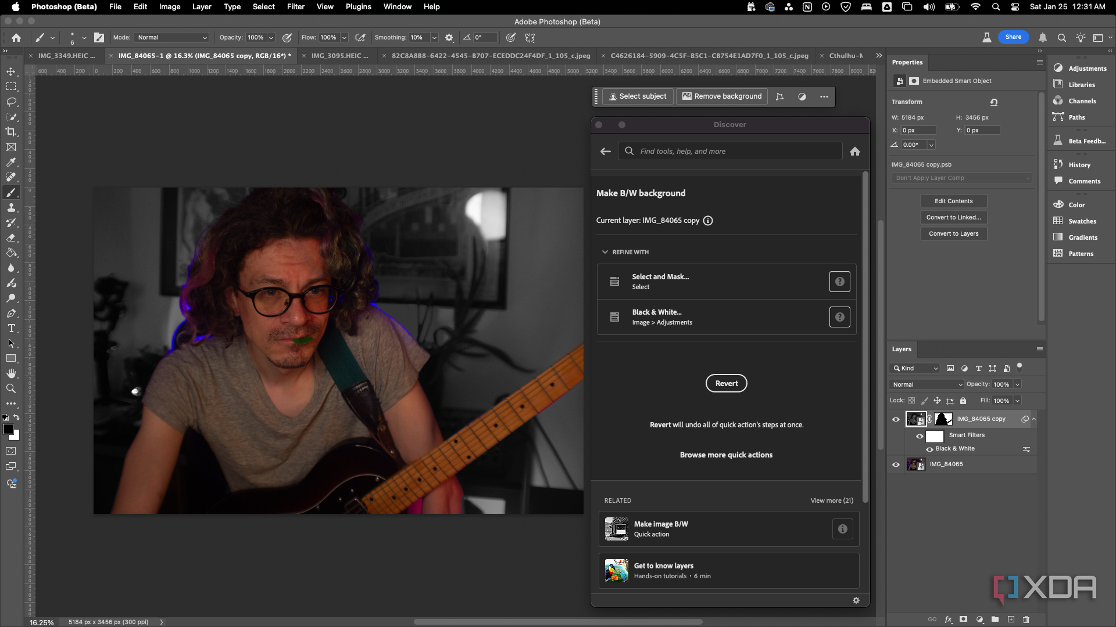Viewport: 1116px width, 627px height.
Task: Toggle visibility of Smart Filters
Action: pos(920,436)
